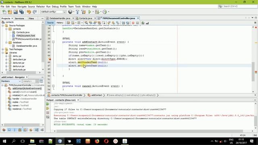Click the New File toolbar icon
Viewport: 258px width, 145px height.
coord(4,12)
